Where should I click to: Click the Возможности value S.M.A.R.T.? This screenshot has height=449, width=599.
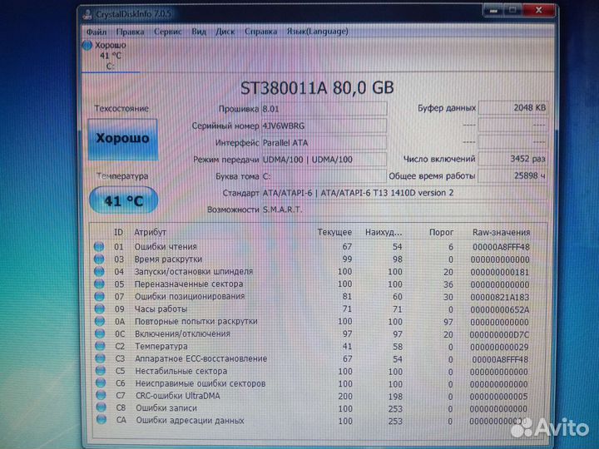[282, 210]
